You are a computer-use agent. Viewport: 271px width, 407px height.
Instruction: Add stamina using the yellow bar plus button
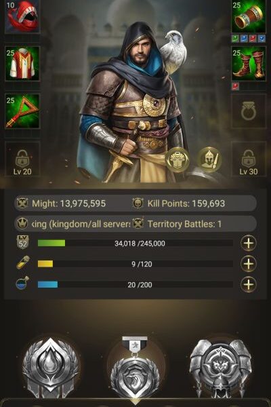(249, 264)
